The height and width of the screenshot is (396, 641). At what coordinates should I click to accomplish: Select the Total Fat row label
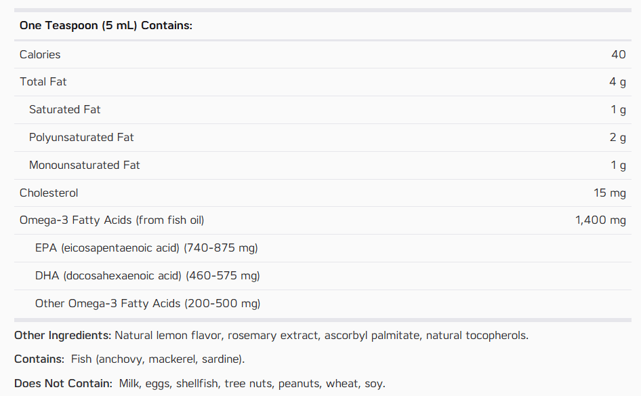click(43, 82)
